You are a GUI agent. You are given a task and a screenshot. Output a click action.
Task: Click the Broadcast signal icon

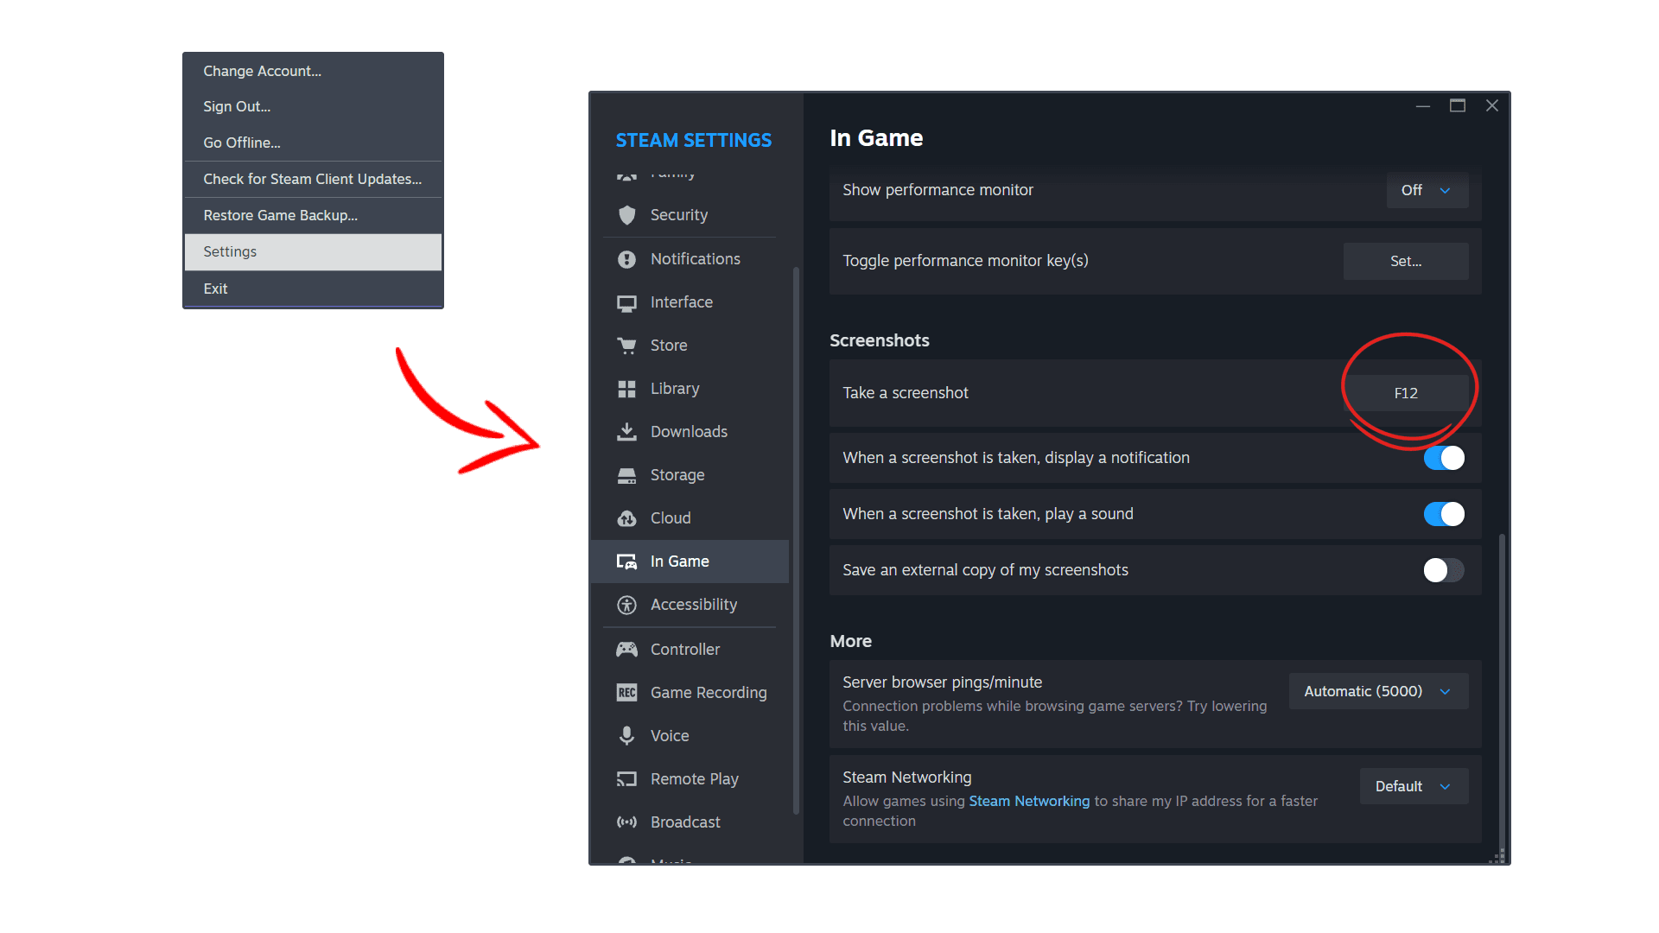[x=627, y=822]
